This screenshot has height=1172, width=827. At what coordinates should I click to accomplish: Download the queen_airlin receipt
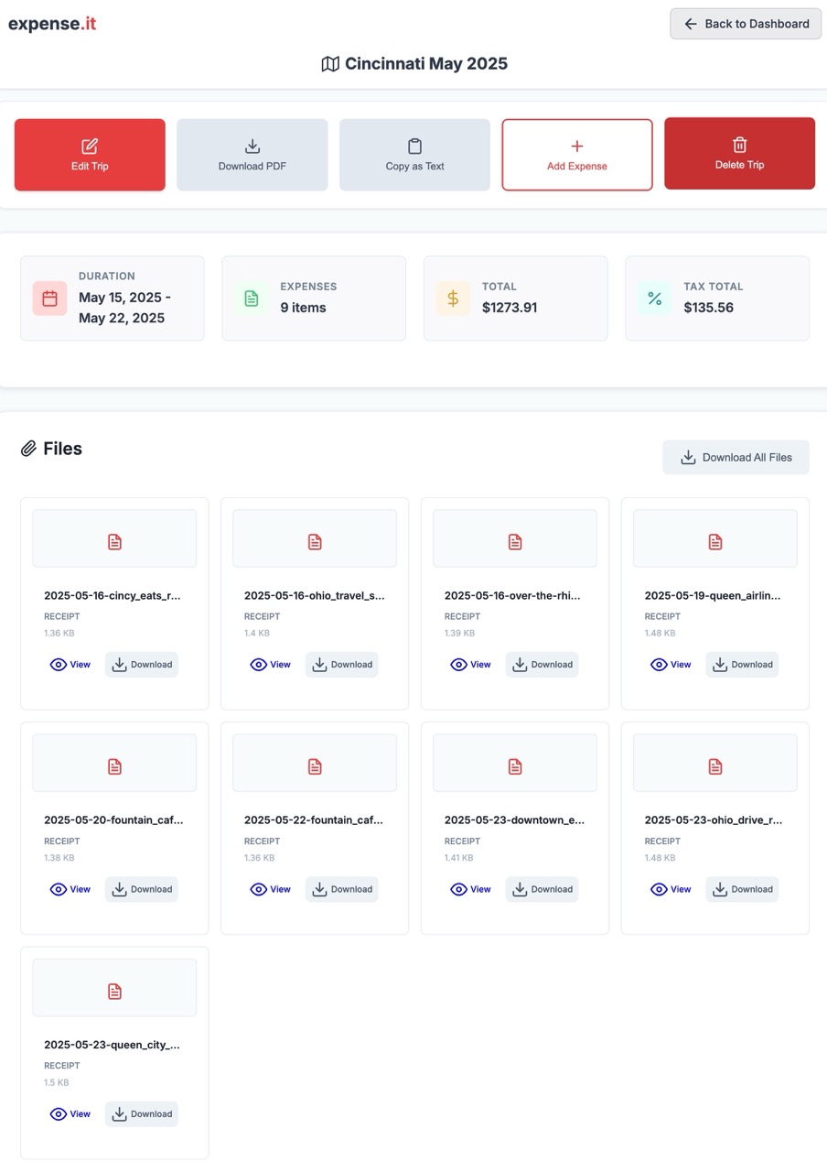pyautogui.click(x=743, y=665)
